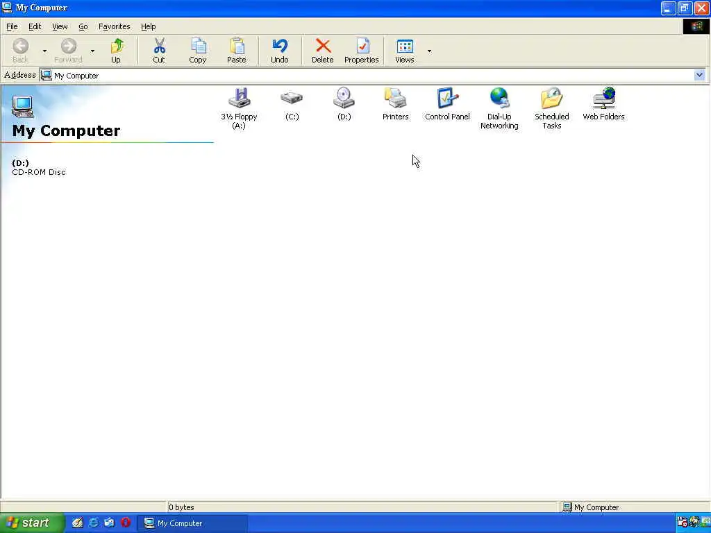Close the My Computer window
This screenshot has height=533, width=711.
pos(701,8)
